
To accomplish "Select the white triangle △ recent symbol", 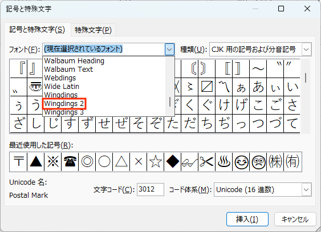I will click(x=121, y=162).
